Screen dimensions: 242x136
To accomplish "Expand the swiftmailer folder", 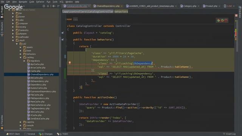I will [x=13, y=37].
